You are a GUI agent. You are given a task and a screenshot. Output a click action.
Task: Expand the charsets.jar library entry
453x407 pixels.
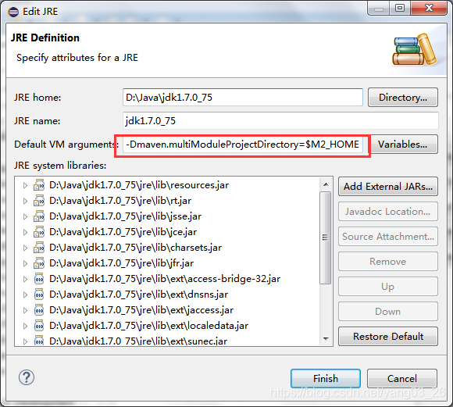tap(25, 248)
